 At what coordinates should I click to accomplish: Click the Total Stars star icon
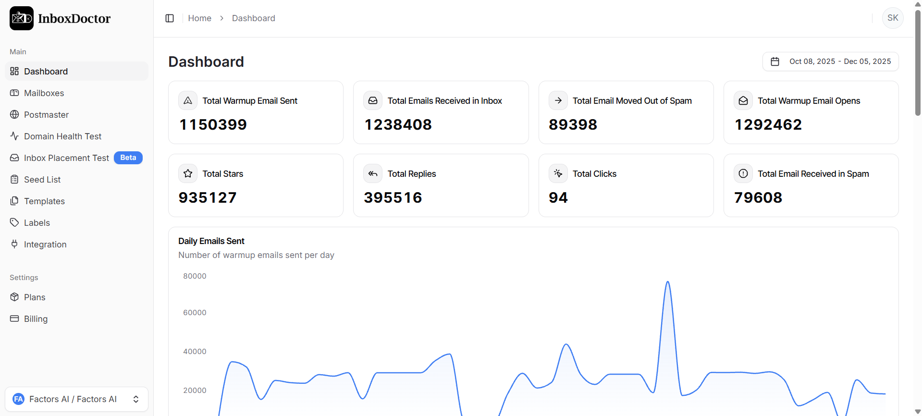188,173
